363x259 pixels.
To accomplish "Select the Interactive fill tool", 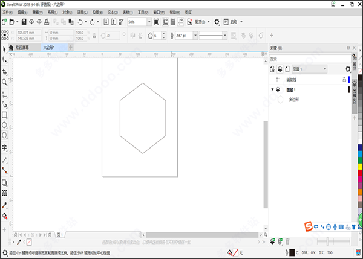I will tap(4, 216).
